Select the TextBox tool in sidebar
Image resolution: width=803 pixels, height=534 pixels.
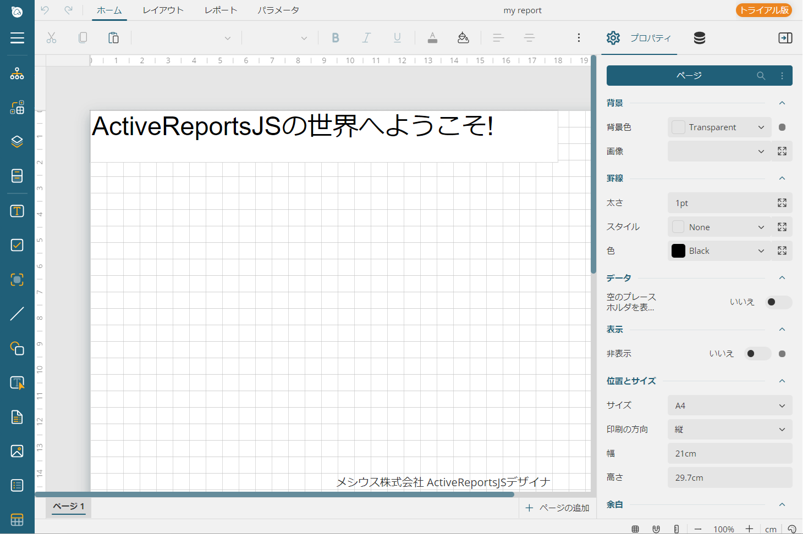coord(17,211)
